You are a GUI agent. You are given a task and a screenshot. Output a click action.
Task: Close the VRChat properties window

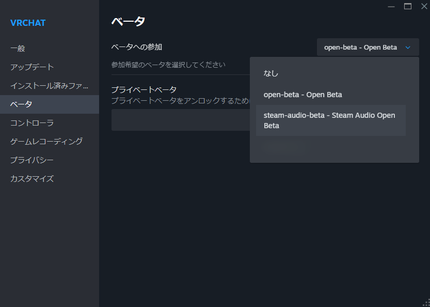point(424,6)
